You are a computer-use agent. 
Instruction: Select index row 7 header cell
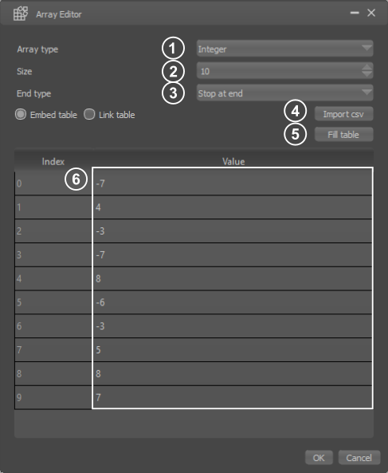(53, 349)
